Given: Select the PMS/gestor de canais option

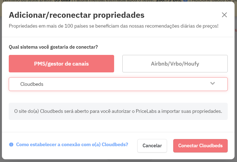Looking at the screenshot, I should coord(61,64).
